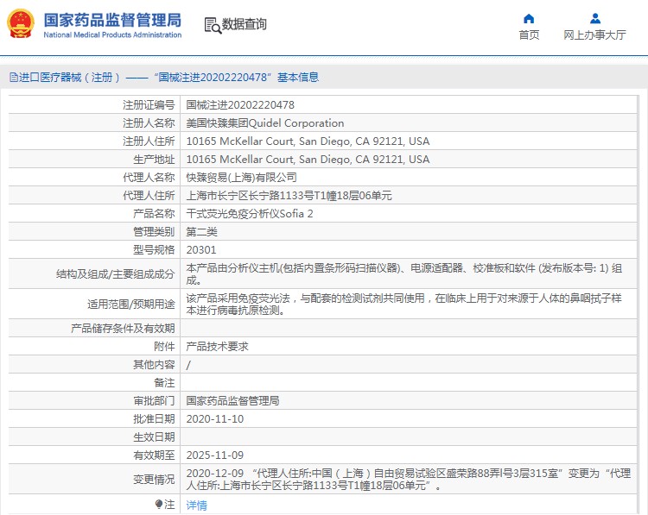Select the 产品名称 label

coord(154,214)
